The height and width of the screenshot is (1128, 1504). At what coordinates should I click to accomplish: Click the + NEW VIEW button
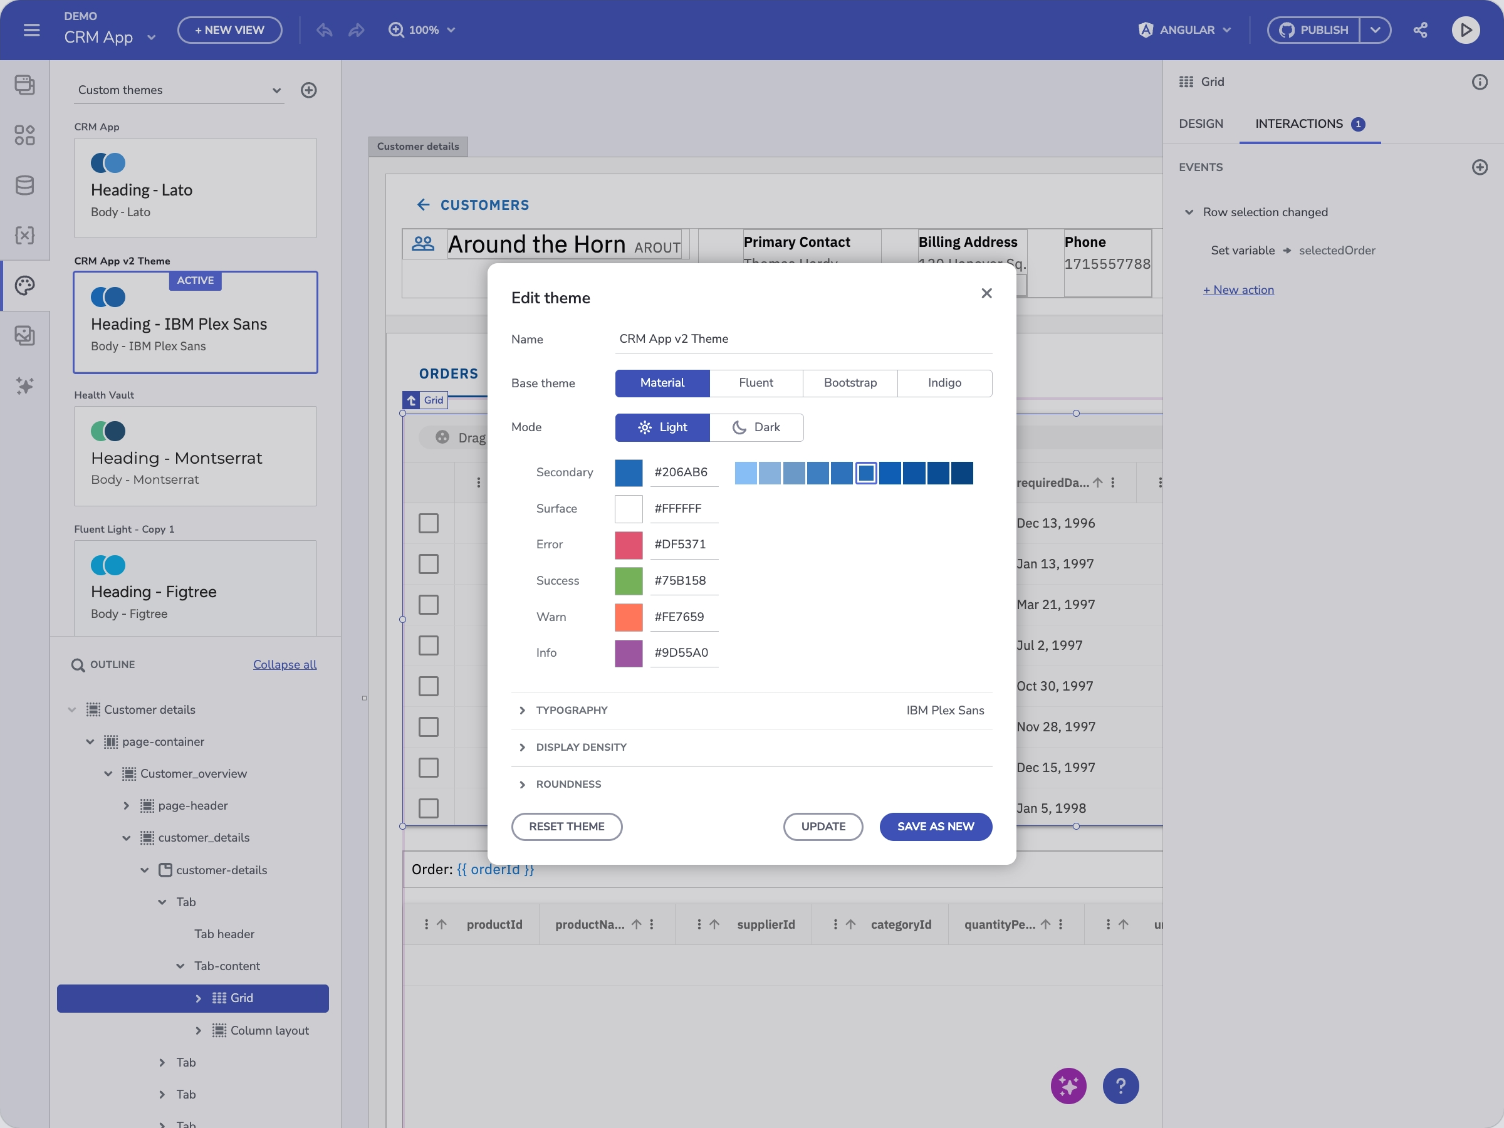point(229,30)
